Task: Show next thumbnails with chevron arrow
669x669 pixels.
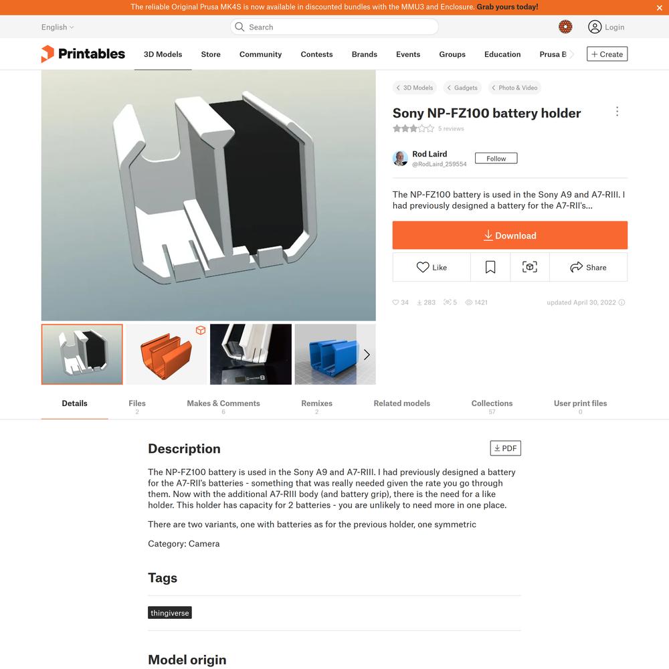Action: tap(367, 355)
